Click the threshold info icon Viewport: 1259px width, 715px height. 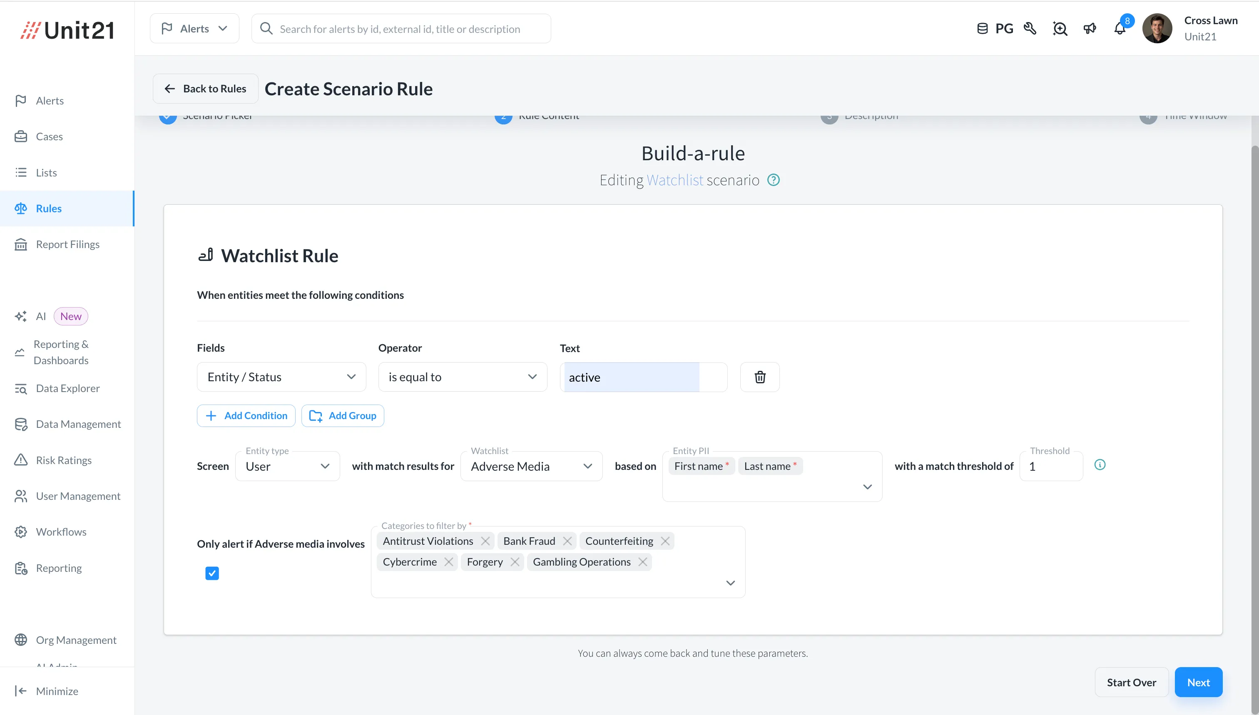pos(1100,464)
